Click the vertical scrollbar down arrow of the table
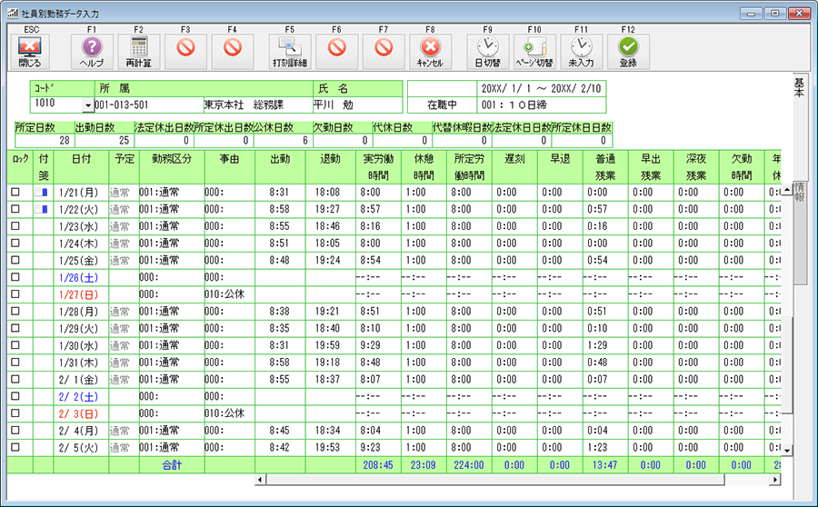 pyautogui.click(x=787, y=450)
